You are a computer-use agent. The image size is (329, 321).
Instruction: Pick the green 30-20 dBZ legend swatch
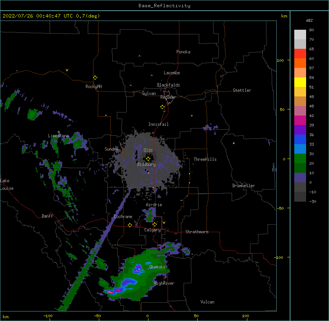[x=300, y=159]
